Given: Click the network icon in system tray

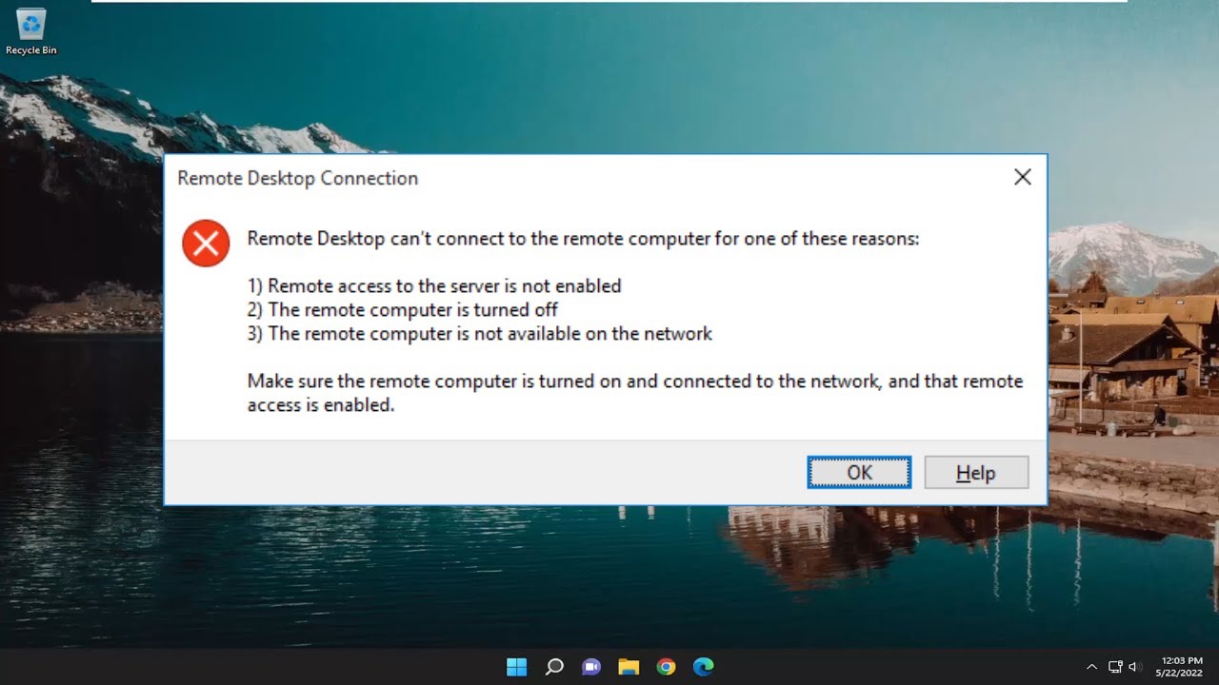Looking at the screenshot, I should [1115, 667].
